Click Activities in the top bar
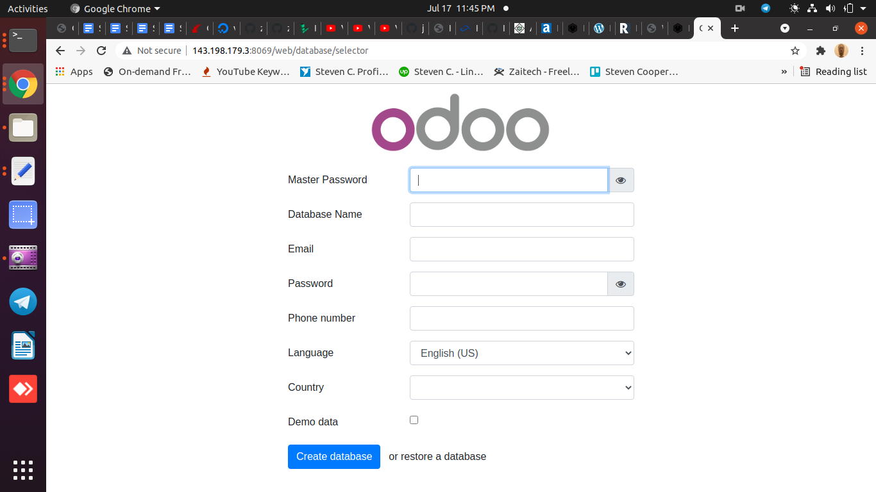The height and width of the screenshot is (492, 876). point(28,8)
